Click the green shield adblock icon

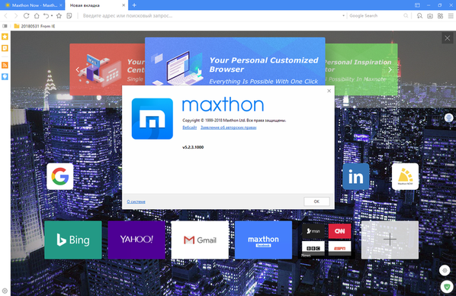[447, 286]
